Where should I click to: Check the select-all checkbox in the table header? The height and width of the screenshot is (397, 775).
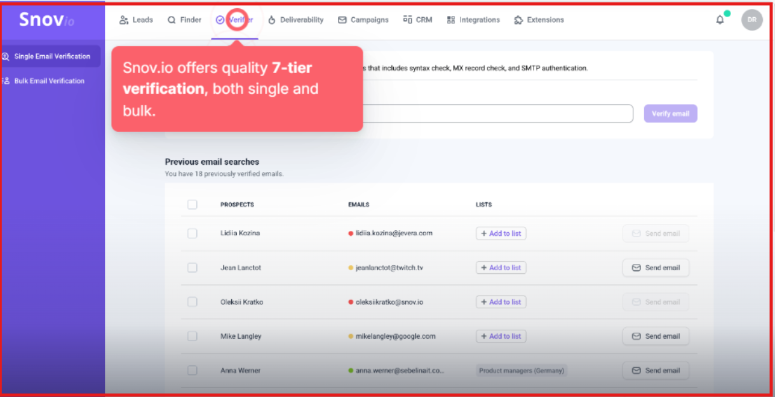[192, 204]
